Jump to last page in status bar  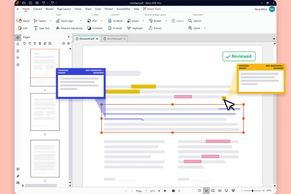(165, 191)
